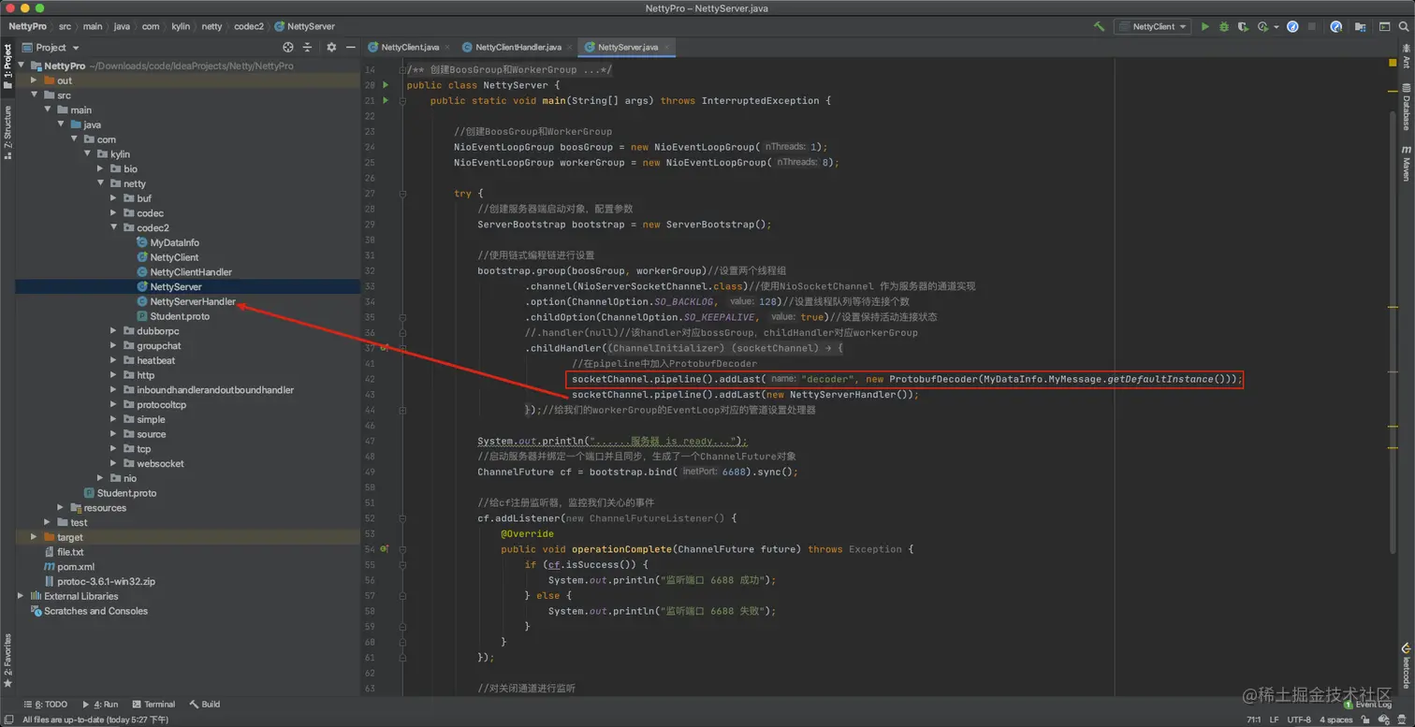Open Project panel gear settings

tap(331, 47)
